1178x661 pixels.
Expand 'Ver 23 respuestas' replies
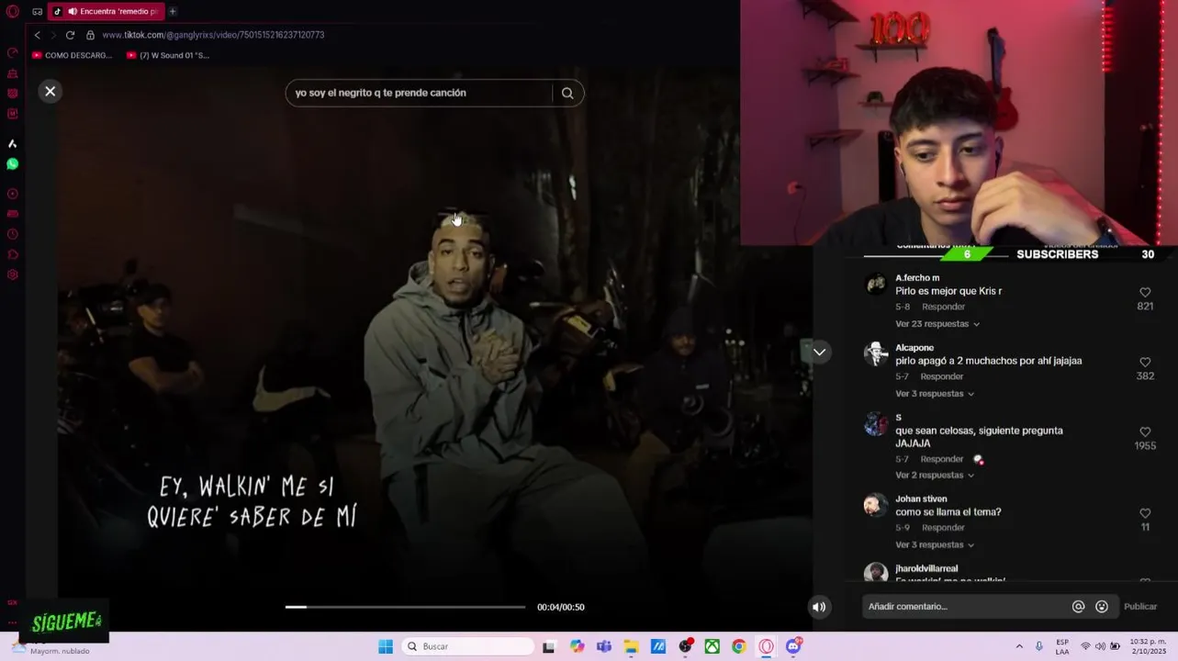pos(937,324)
